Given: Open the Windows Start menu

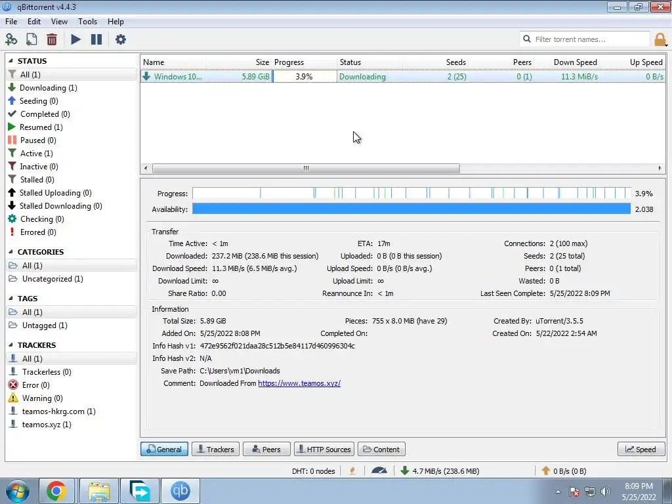Looking at the screenshot, I should tap(18, 491).
